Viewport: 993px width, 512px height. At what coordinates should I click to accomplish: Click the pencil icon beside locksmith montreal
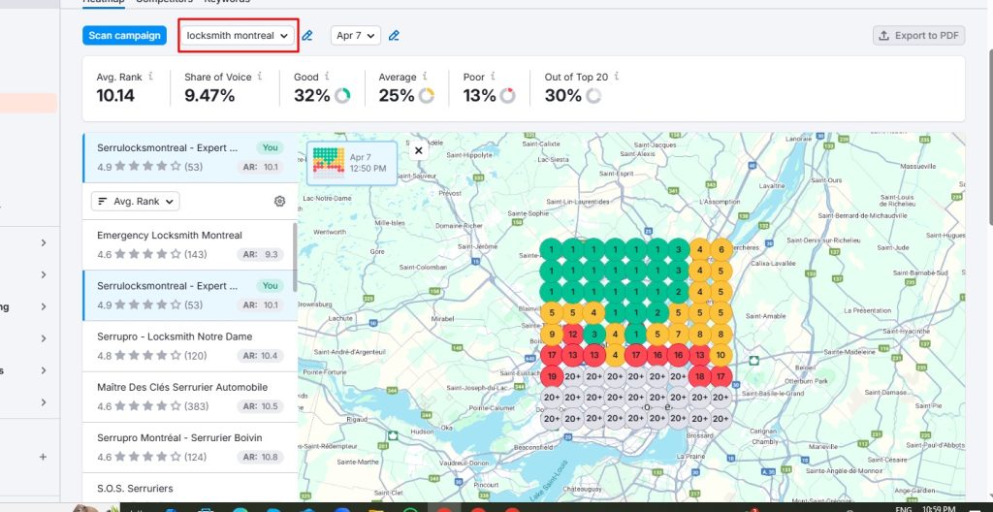(x=307, y=36)
